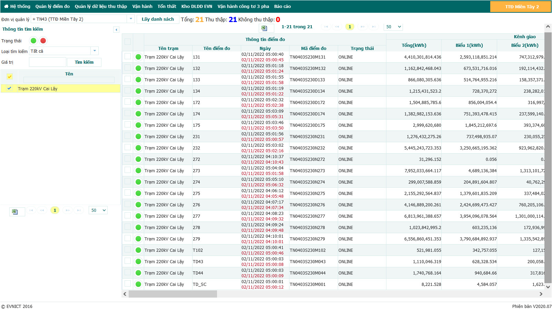The image size is (552, 310).
Task: Click the horizontal scrollbar thumb below the table
Action: 172,294
